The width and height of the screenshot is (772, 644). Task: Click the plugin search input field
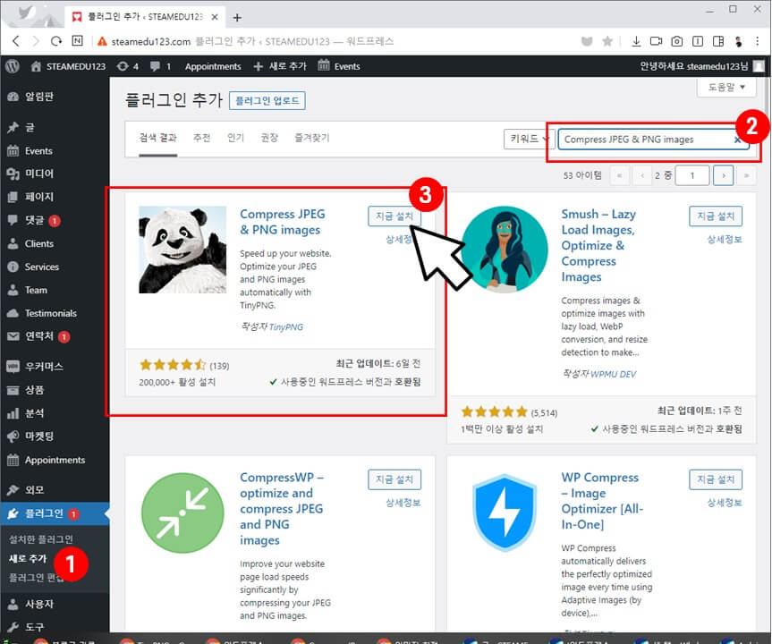pos(653,140)
